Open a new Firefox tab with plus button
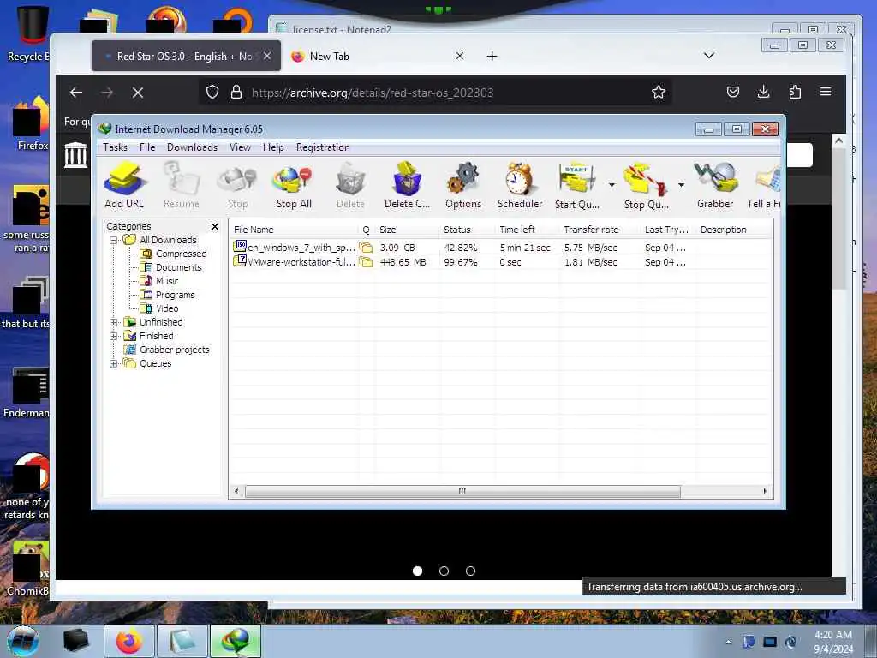877x658 pixels. click(492, 56)
